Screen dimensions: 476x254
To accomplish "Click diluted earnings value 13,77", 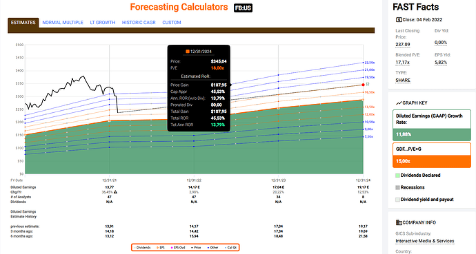I will [109, 187].
